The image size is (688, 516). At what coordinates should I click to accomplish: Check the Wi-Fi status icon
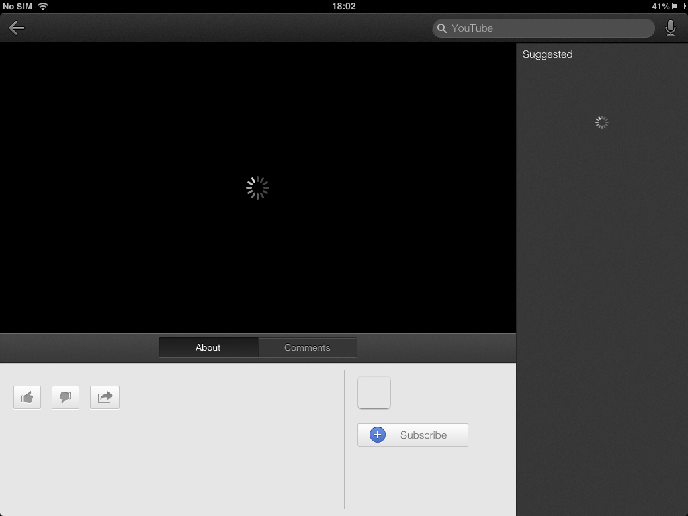click(x=43, y=6)
